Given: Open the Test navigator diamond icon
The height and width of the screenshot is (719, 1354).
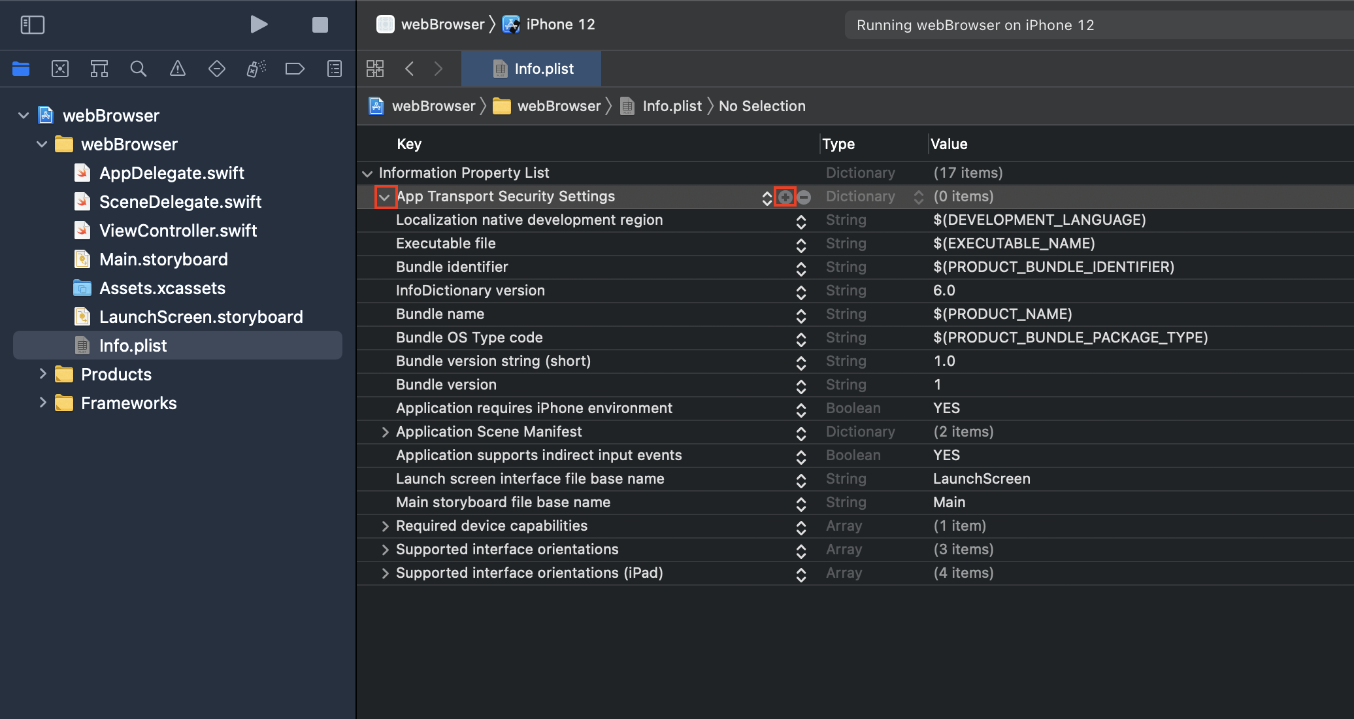Looking at the screenshot, I should coord(216,69).
